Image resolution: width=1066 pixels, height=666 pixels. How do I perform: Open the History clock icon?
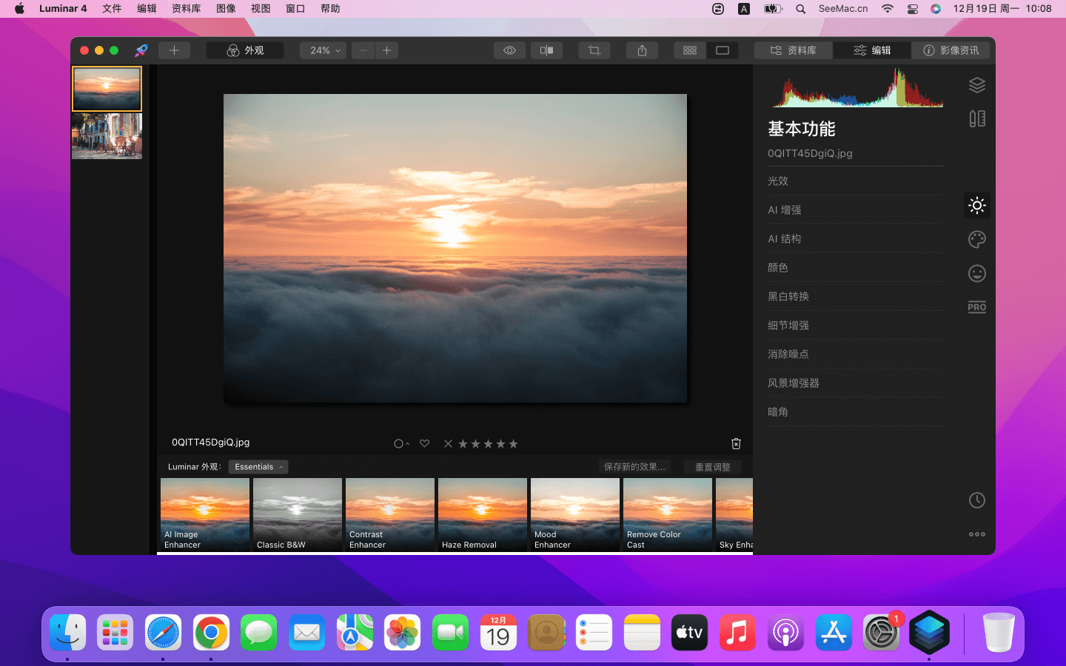(976, 500)
